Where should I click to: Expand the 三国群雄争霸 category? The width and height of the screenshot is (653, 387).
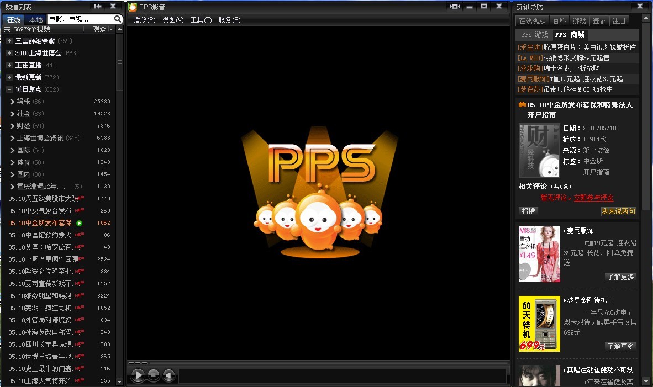click(x=9, y=41)
